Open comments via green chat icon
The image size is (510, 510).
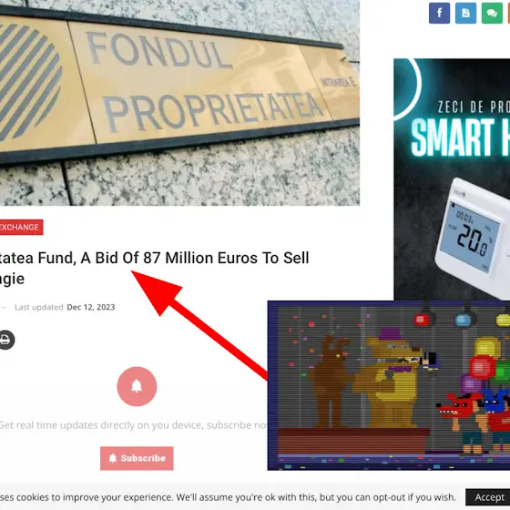click(x=492, y=13)
